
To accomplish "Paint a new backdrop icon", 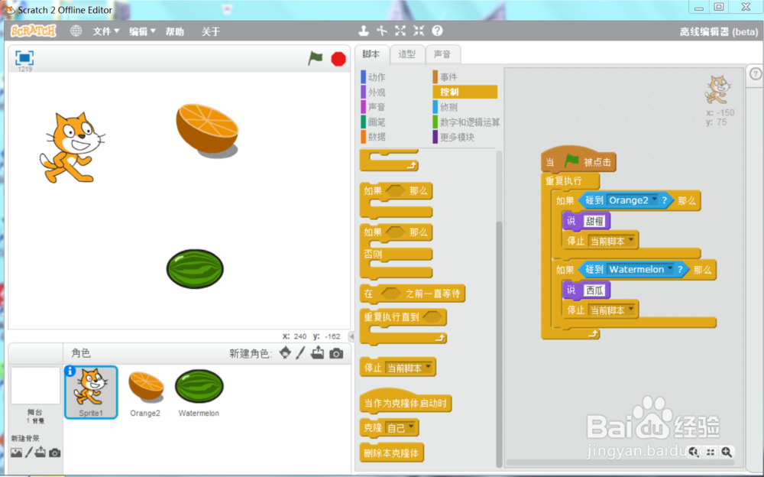I will click(x=29, y=453).
